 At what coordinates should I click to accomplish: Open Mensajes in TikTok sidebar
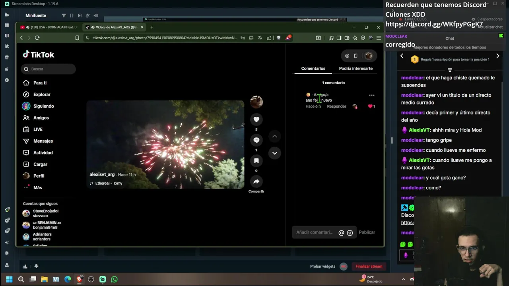coord(43,141)
